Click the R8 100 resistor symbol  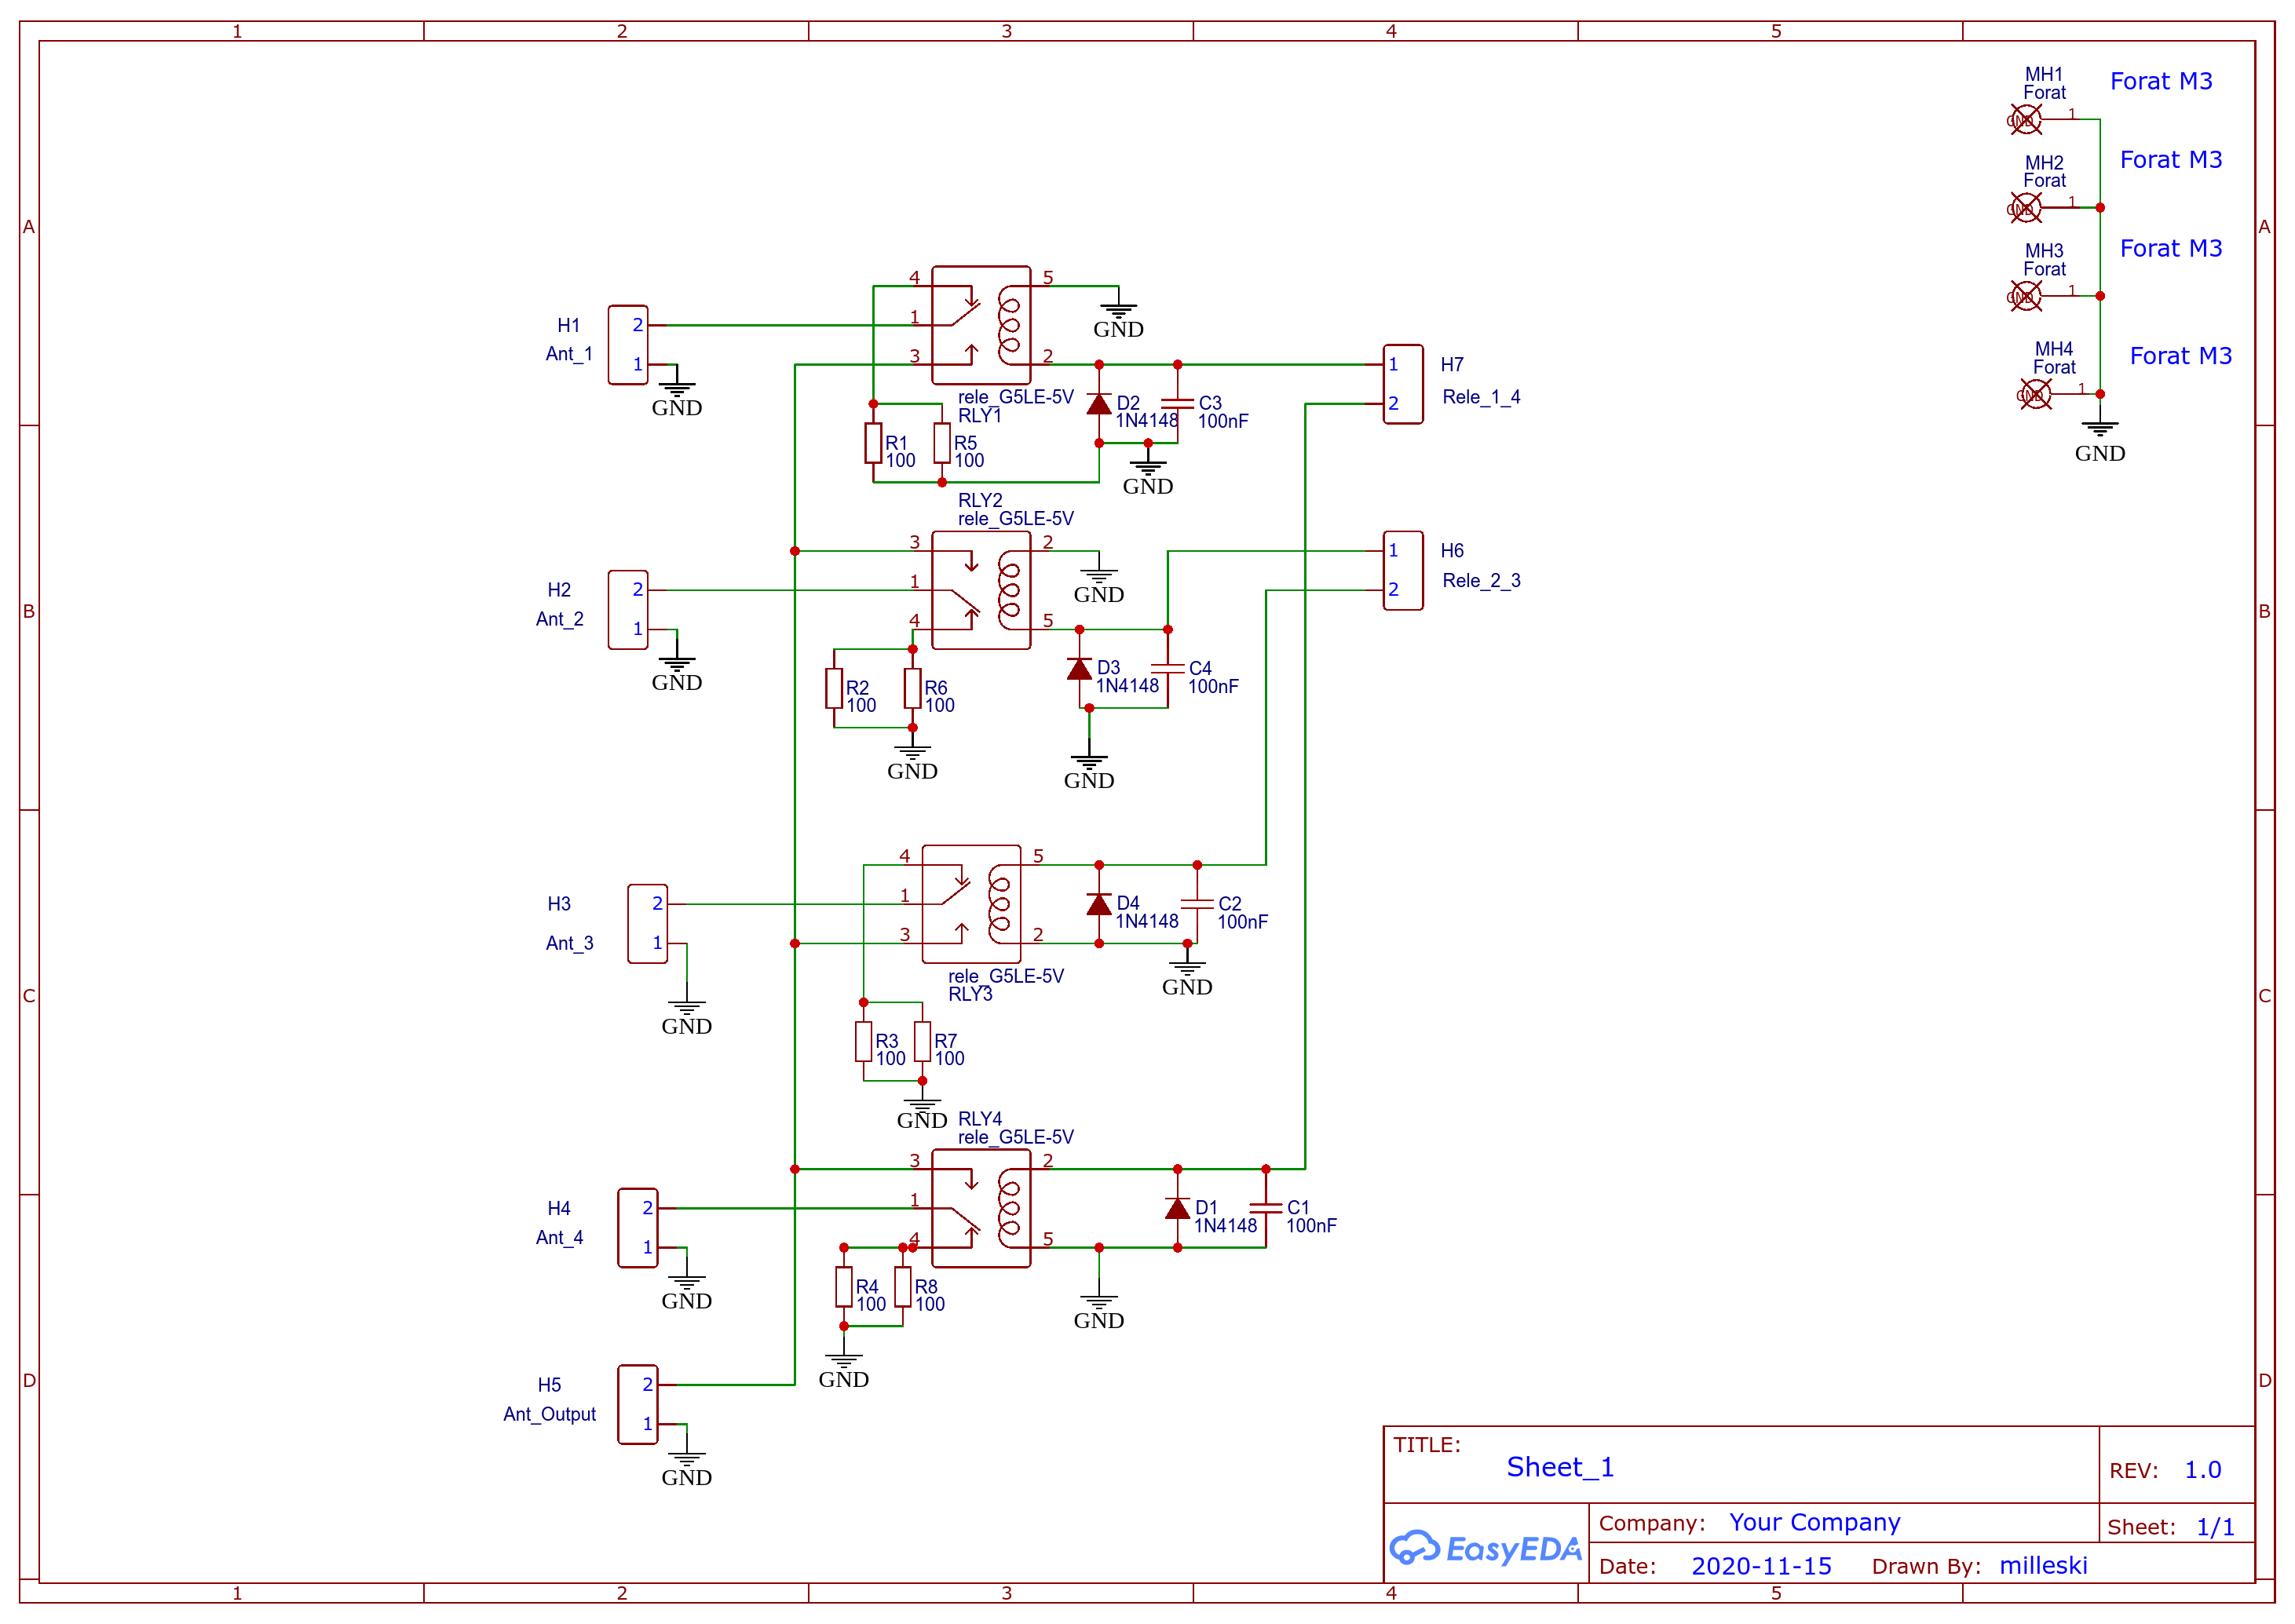coord(903,1287)
